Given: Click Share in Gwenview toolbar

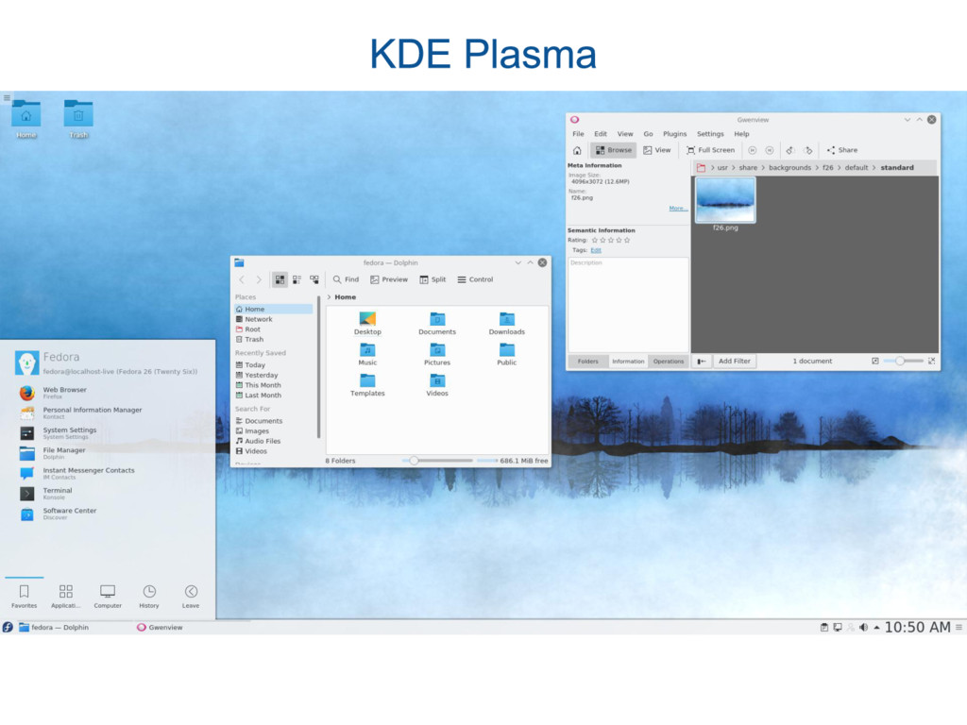Looking at the screenshot, I should pyautogui.click(x=842, y=150).
